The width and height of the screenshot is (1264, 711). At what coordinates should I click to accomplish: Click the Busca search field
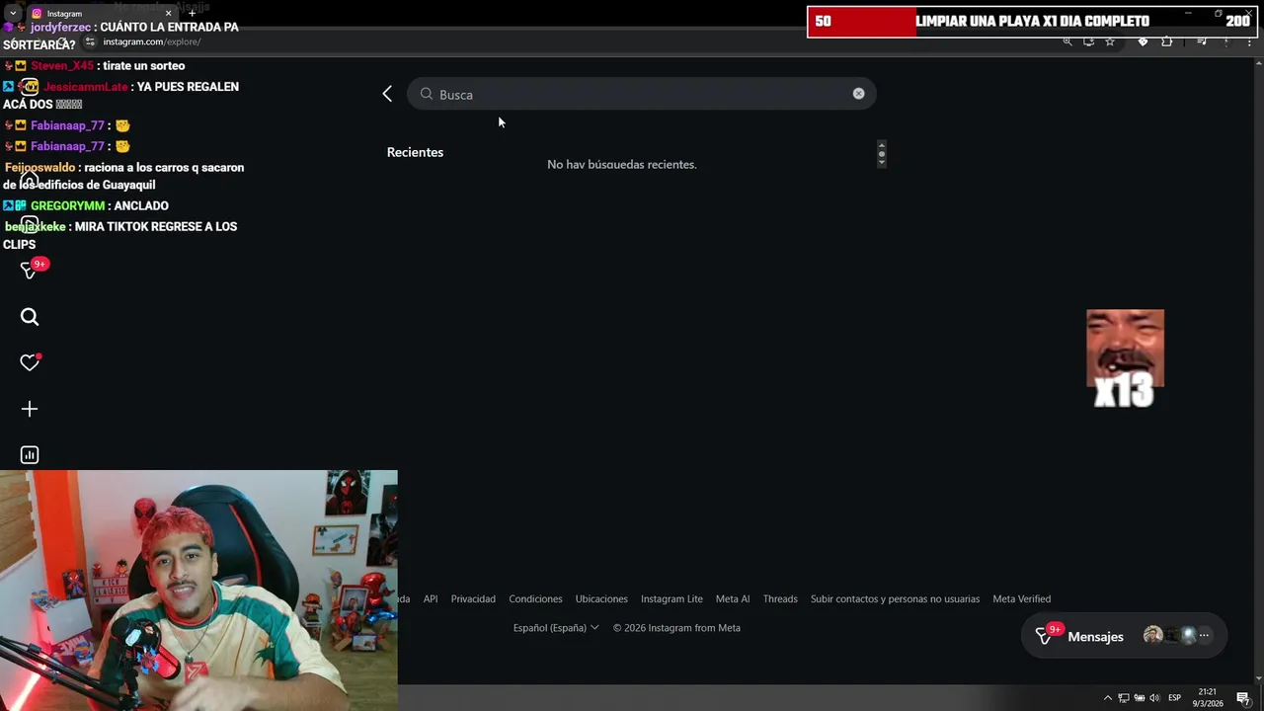click(641, 94)
